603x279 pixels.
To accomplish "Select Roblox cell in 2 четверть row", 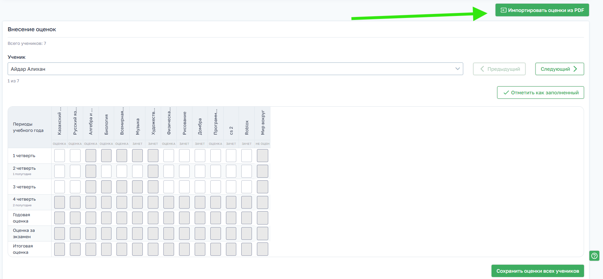I will (247, 171).
